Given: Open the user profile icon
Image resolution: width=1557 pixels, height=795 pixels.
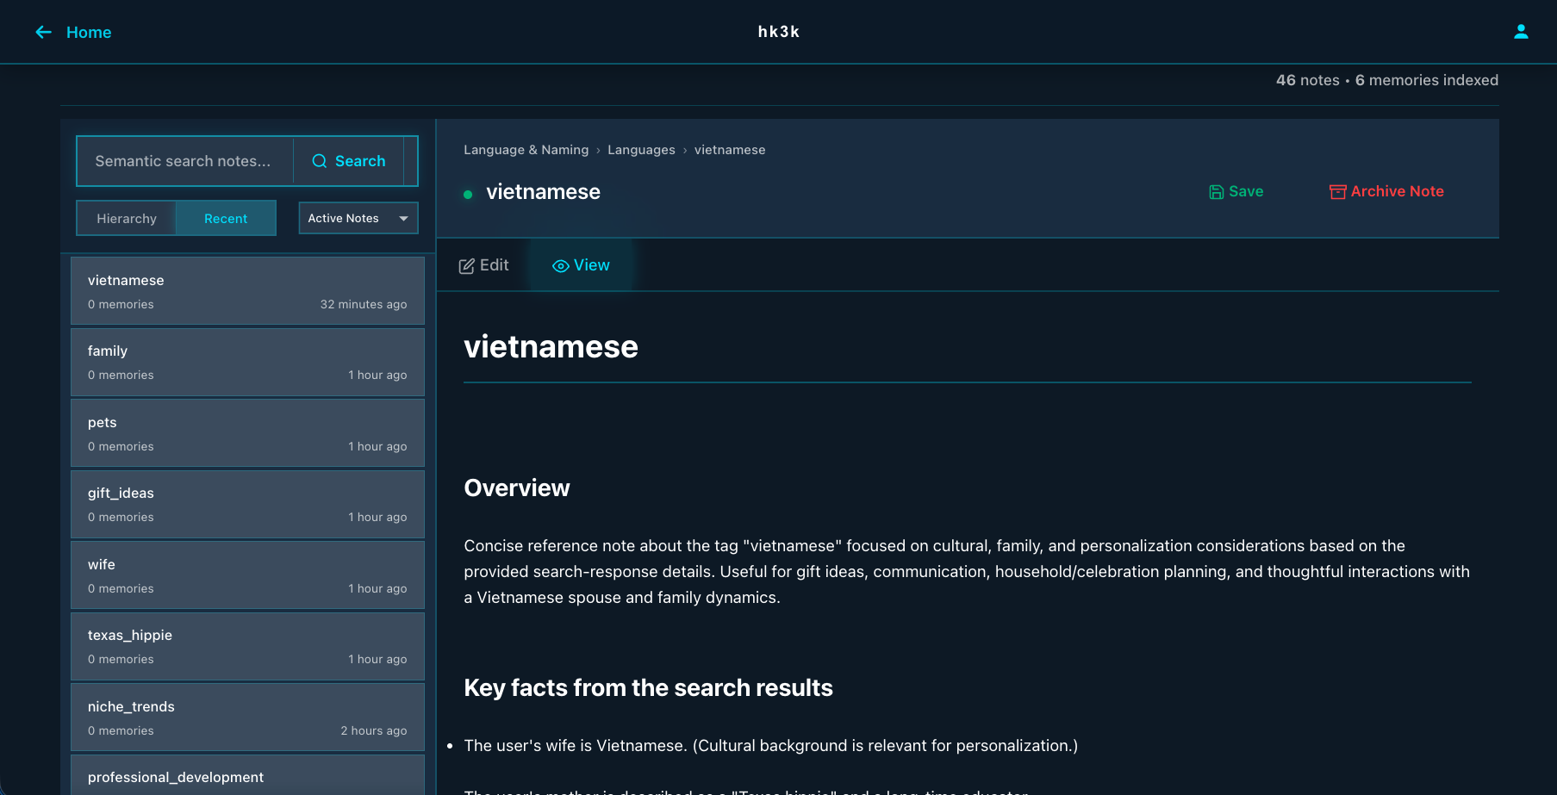Looking at the screenshot, I should (x=1521, y=32).
